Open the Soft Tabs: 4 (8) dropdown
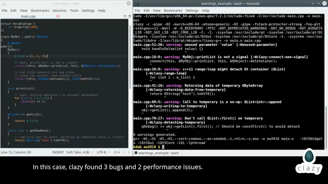 80,152
